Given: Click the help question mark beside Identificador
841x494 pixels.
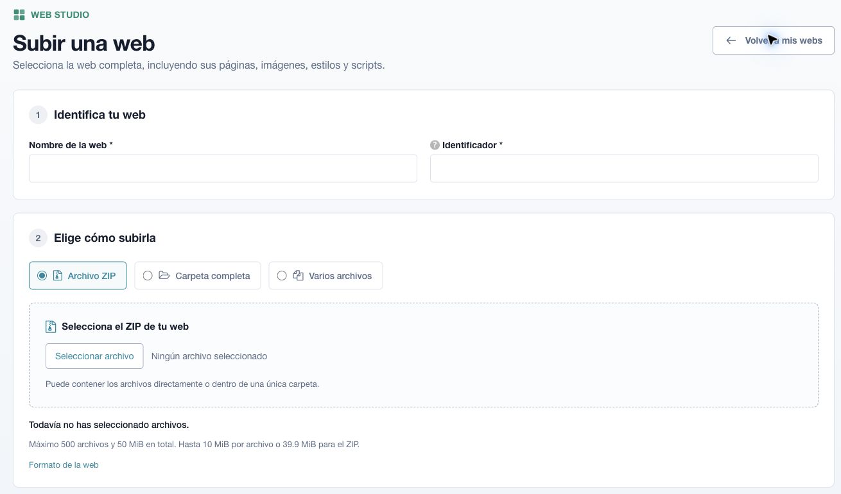Looking at the screenshot, I should tap(435, 145).
